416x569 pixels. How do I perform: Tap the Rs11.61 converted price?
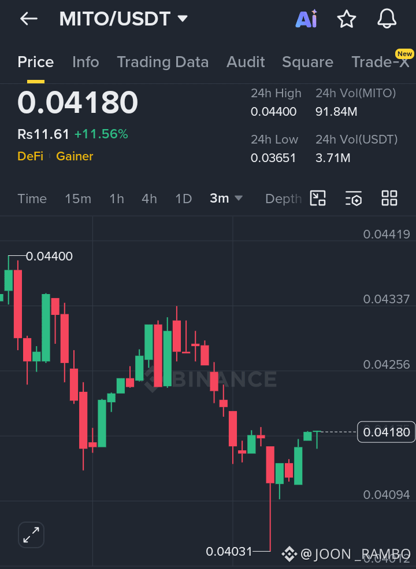pyautogui.click(x=43, y=135)
